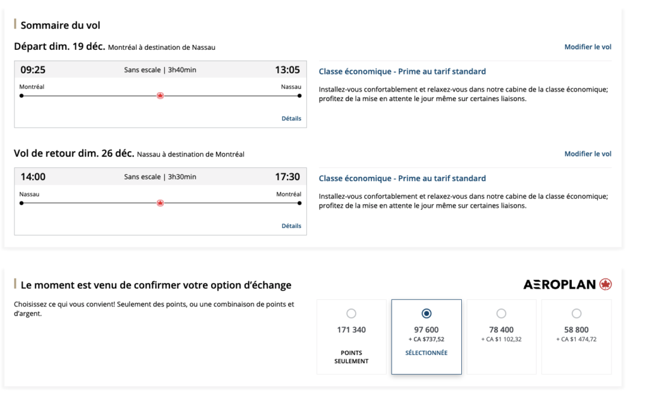Choose the 78 400 points radio button
This screenshot has width=647, height=396.
tap(501, 313)
